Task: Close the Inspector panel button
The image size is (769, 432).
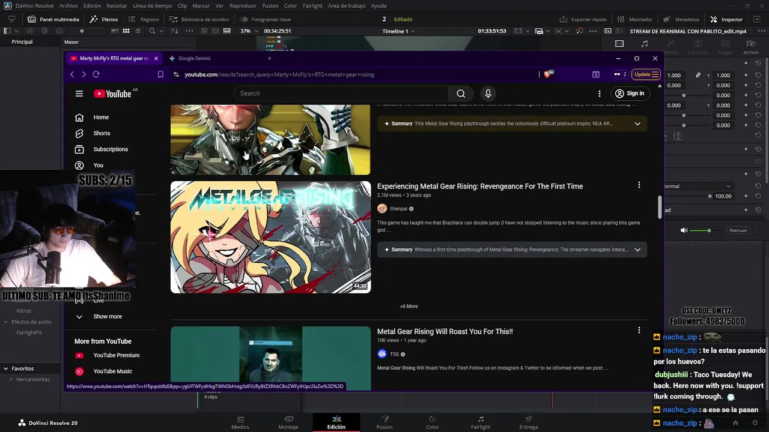Action: [726, 19]
